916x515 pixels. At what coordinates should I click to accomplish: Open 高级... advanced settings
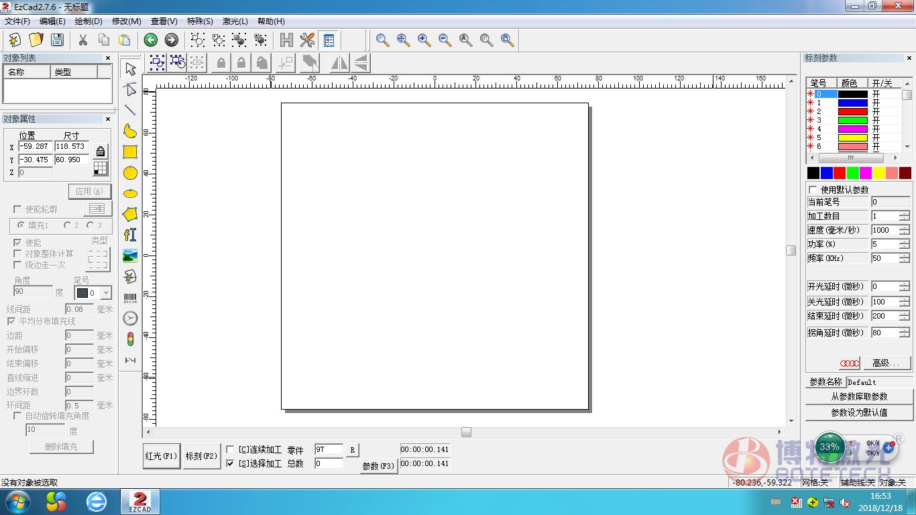[887, 363]
